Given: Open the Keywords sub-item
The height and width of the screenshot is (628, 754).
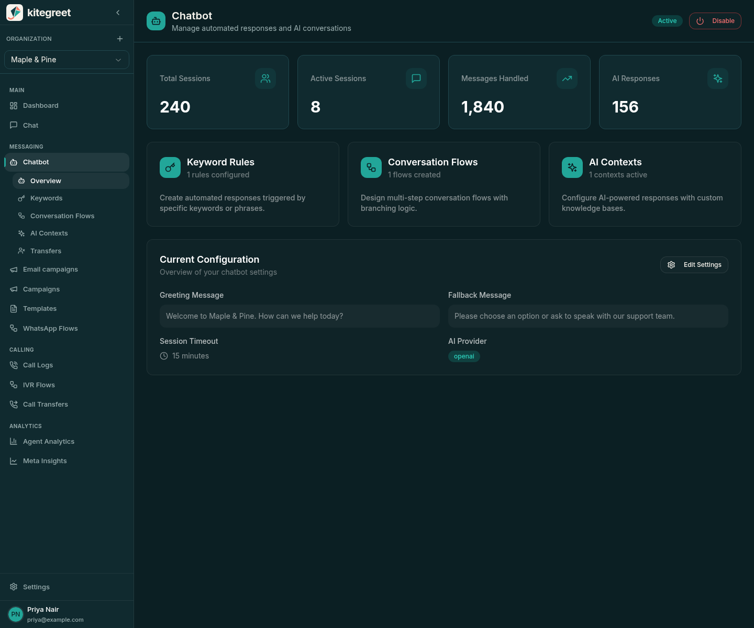Looking at the screenshot, I should pos(71,198).
